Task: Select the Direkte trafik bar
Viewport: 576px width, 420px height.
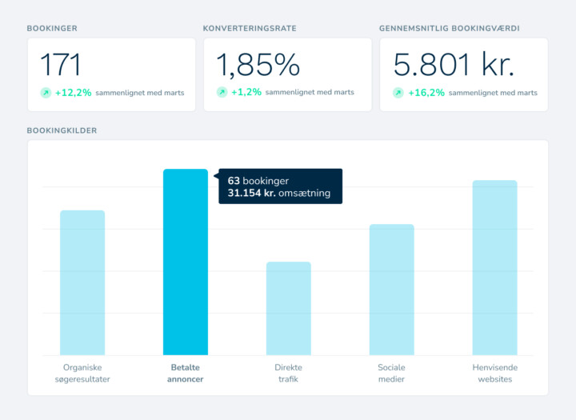Action: (x=288, y=308)
